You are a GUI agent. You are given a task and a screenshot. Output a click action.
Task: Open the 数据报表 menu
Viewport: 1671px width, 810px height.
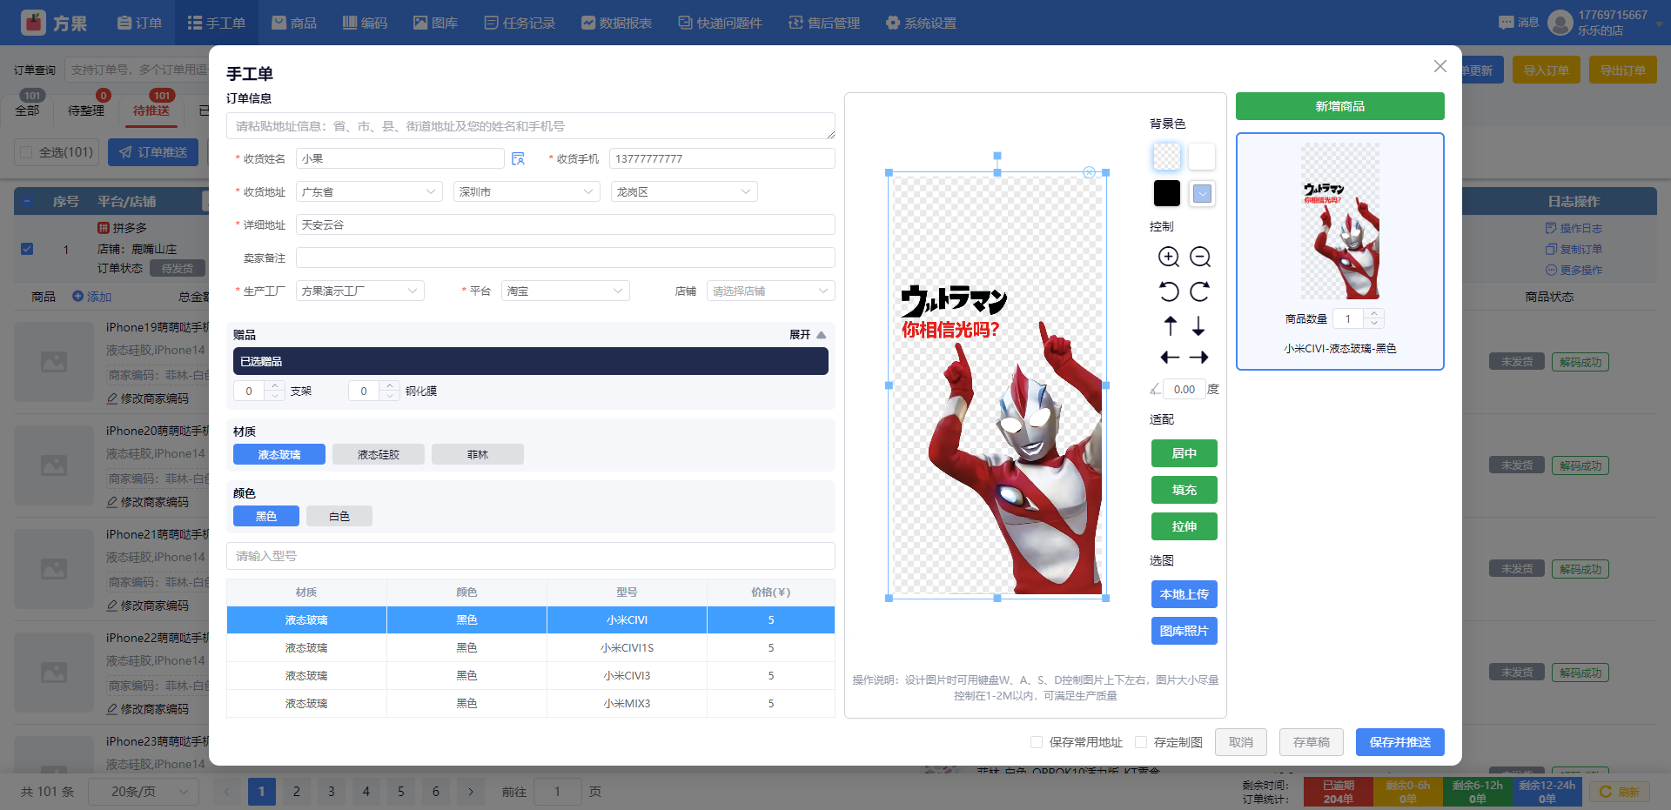point(616,23)
